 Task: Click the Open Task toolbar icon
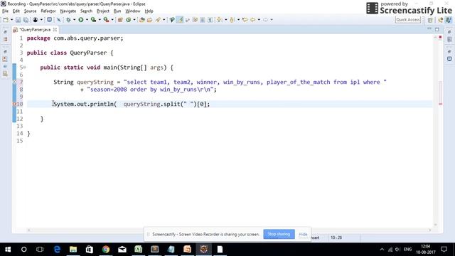[x=150, y=20]
